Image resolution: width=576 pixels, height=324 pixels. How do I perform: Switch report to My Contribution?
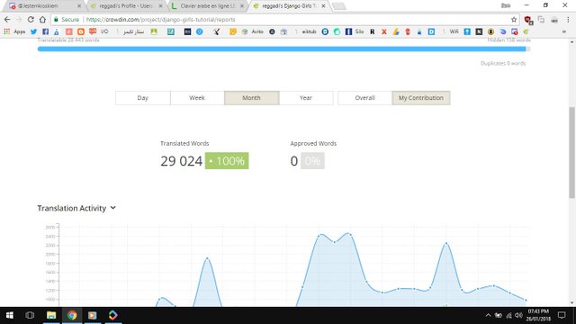(x=421, y=98)
